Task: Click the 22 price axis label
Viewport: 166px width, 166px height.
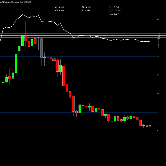Action: (x=158, y=56)
